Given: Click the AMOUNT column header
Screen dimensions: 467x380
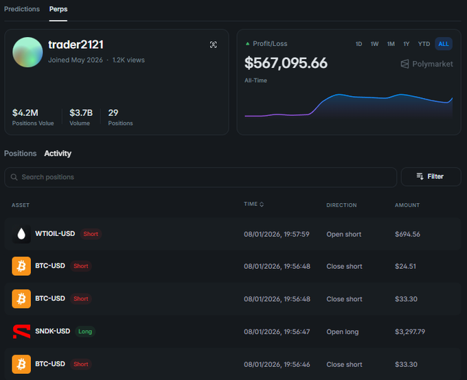Looking at the screenshot, I should [407, 205].
